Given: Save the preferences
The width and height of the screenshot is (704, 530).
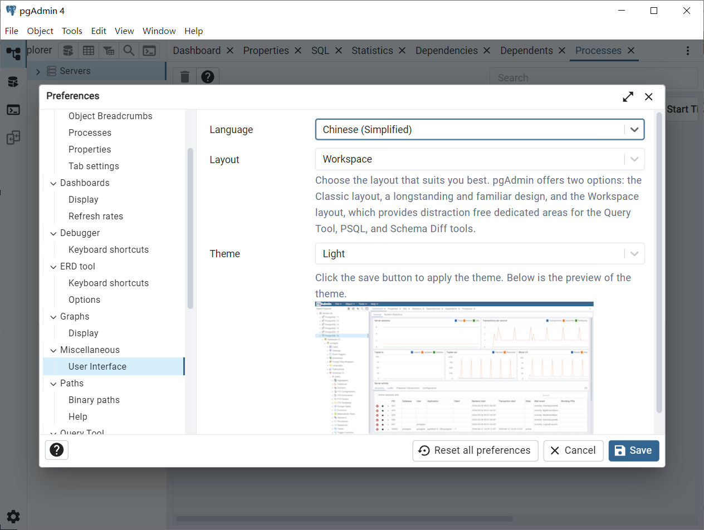Looking at the screenshot, I should click(x=634, y=451).
